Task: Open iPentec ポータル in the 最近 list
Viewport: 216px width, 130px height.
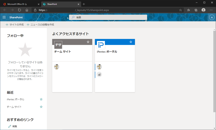Action: pos(16,99)
